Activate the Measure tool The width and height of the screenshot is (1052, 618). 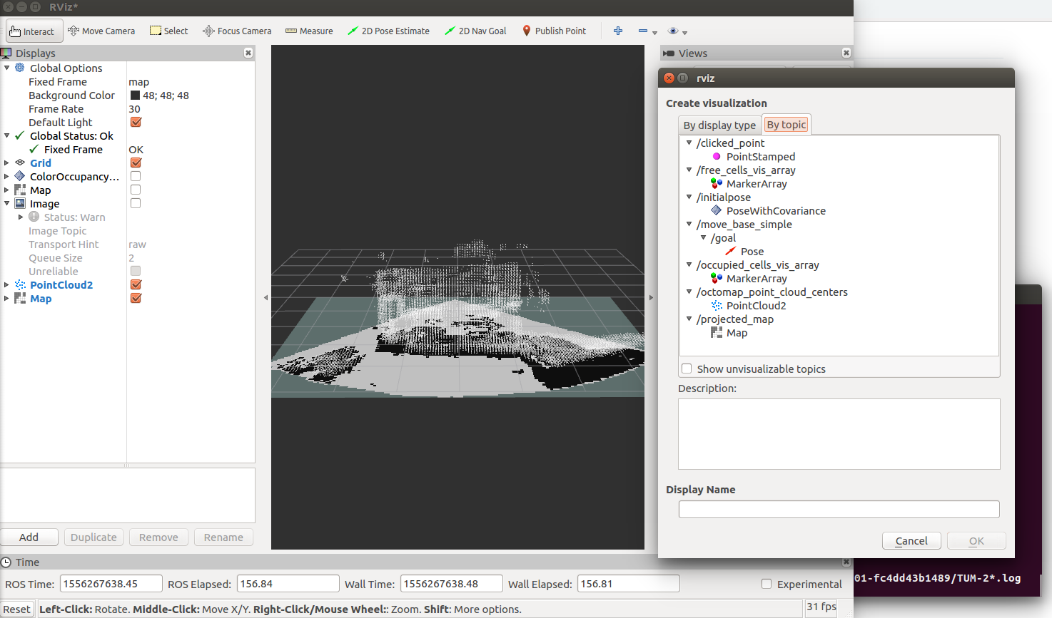point(309,31)
